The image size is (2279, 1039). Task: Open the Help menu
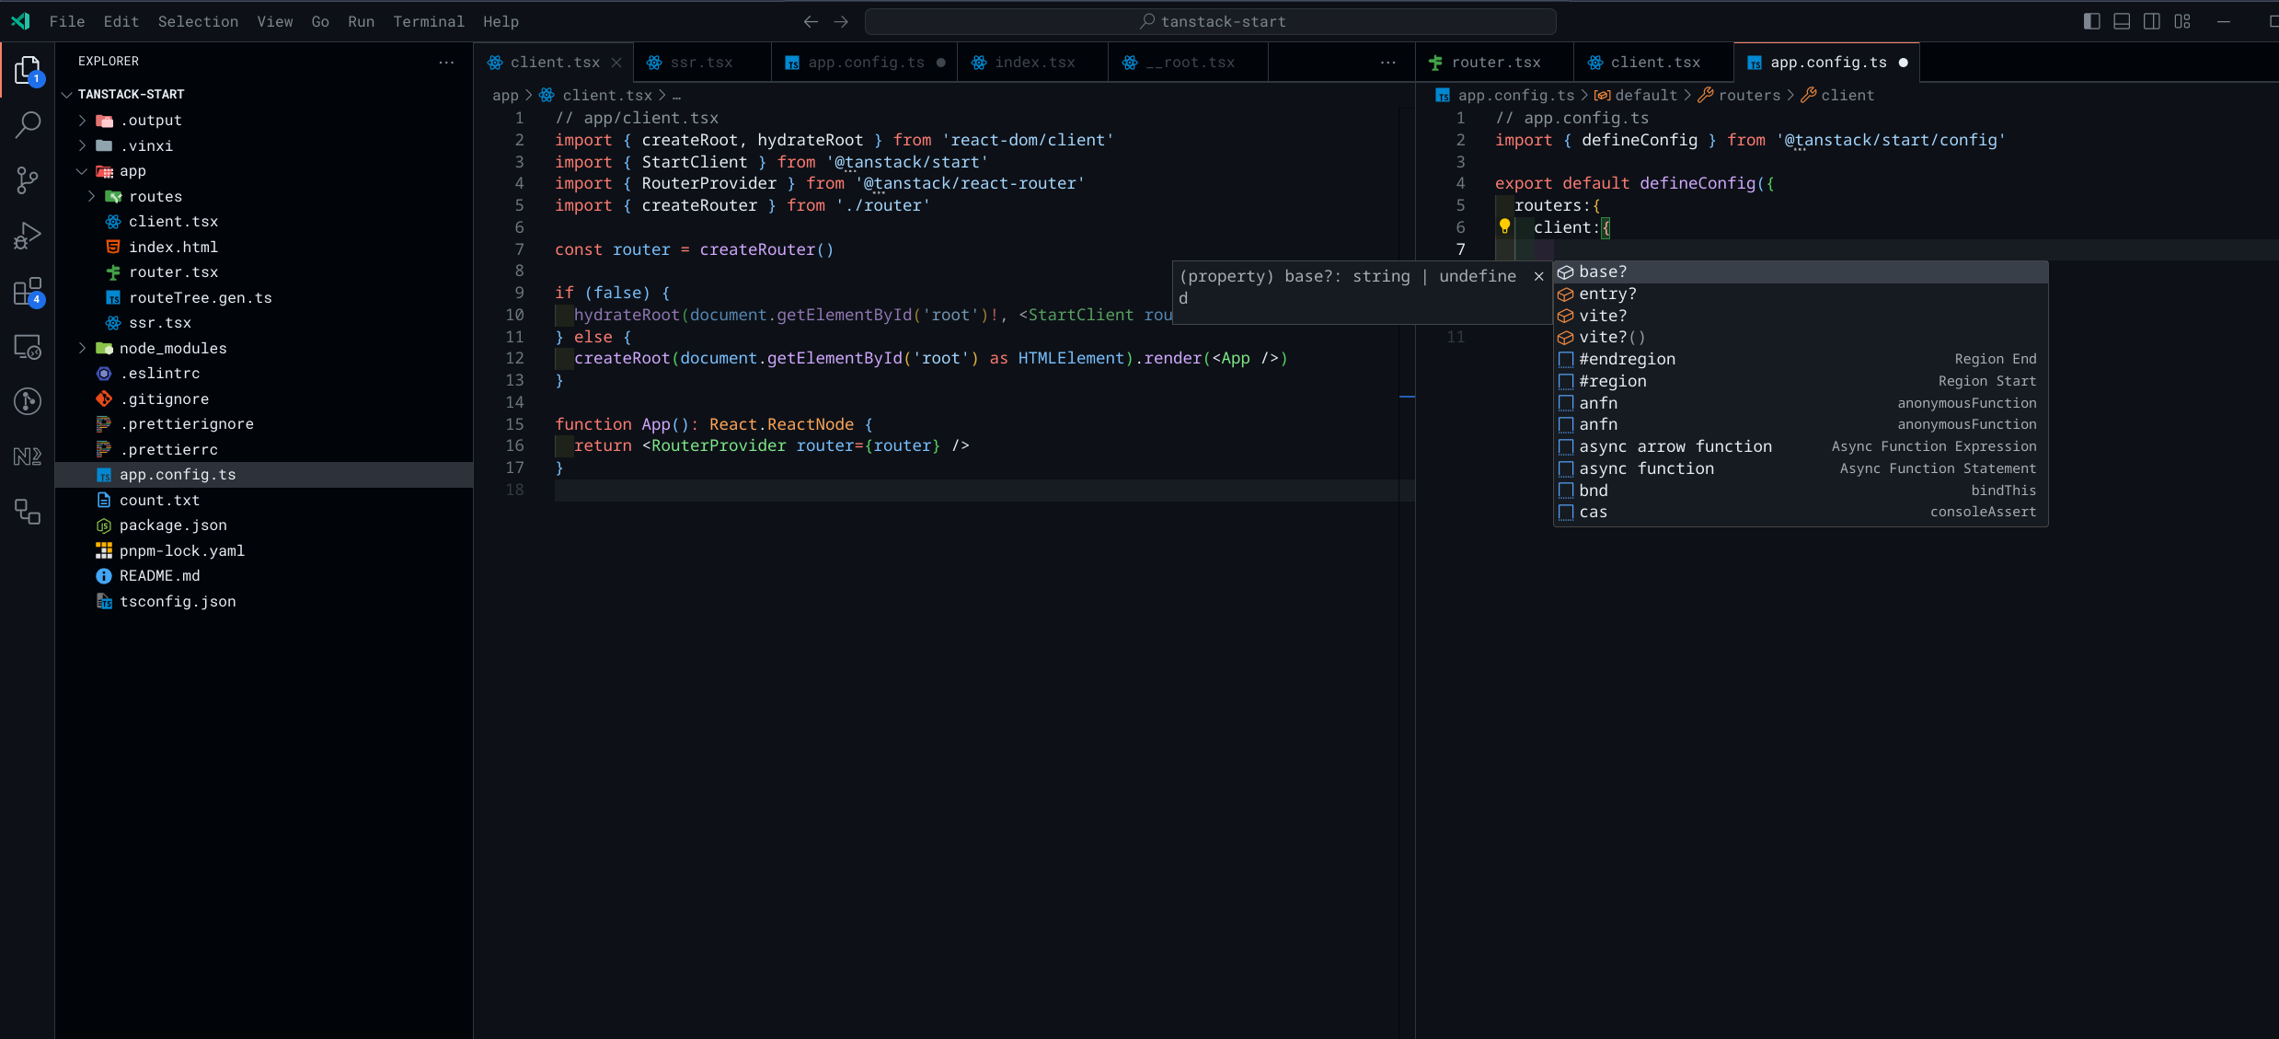[501, 21]
